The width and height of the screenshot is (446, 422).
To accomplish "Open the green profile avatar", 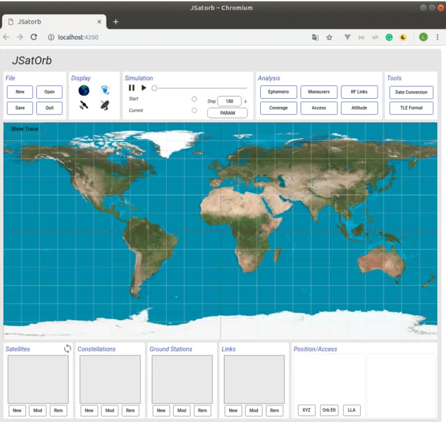I will [x=423, y=37].
